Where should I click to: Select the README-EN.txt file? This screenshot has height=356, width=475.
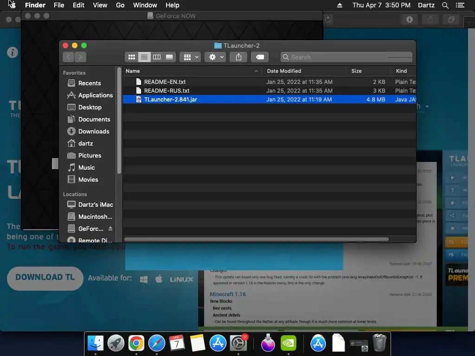click(x=270, y=82)
